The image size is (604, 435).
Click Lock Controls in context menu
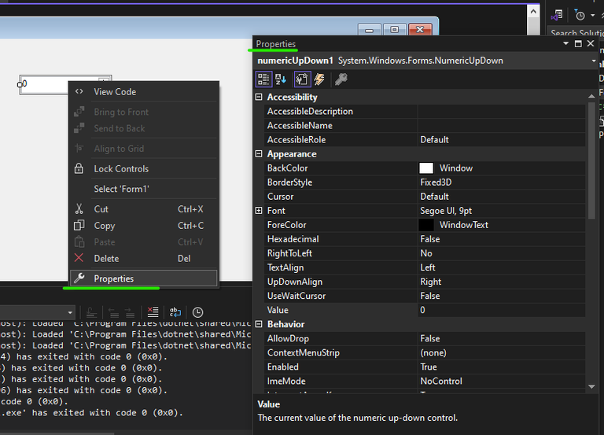click(121, 169)
